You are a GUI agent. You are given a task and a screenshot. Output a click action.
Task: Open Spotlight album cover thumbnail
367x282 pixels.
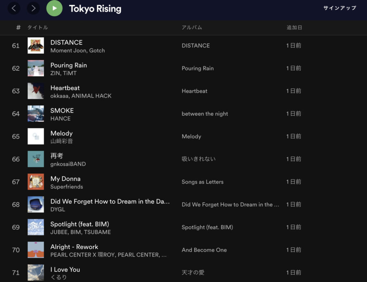35,227
